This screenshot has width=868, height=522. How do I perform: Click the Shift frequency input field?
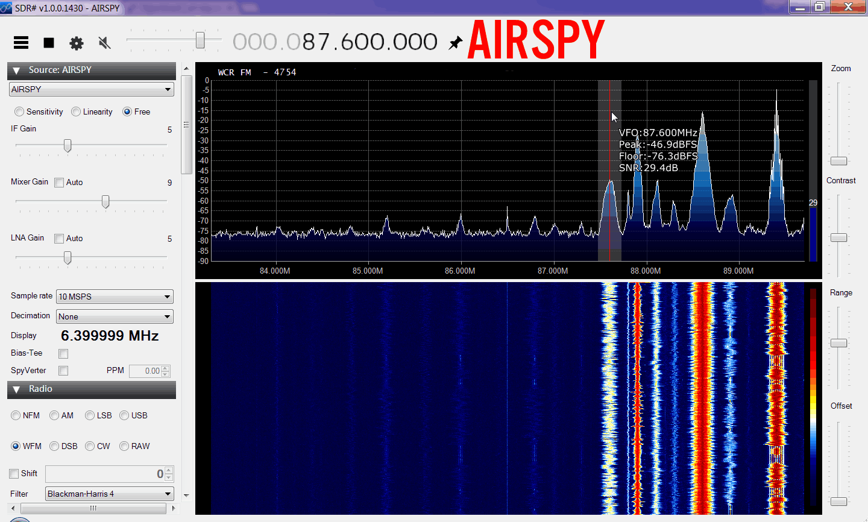pos(102,474)
